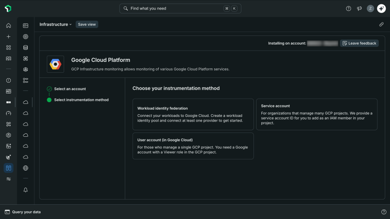390x219 pixels.
Task: Click Leave feedback button
Action: 359,43
